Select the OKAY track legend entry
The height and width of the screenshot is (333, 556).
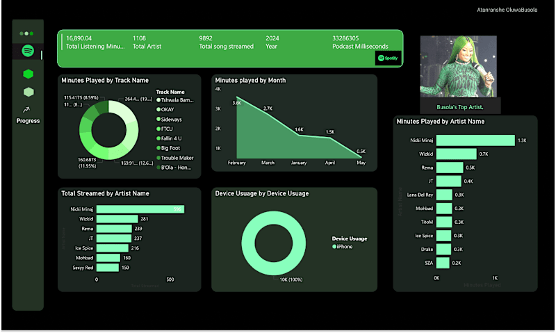point(165,110)
